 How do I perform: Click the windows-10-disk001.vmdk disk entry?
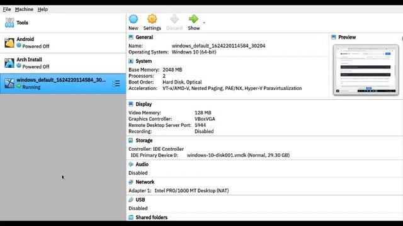238,155
